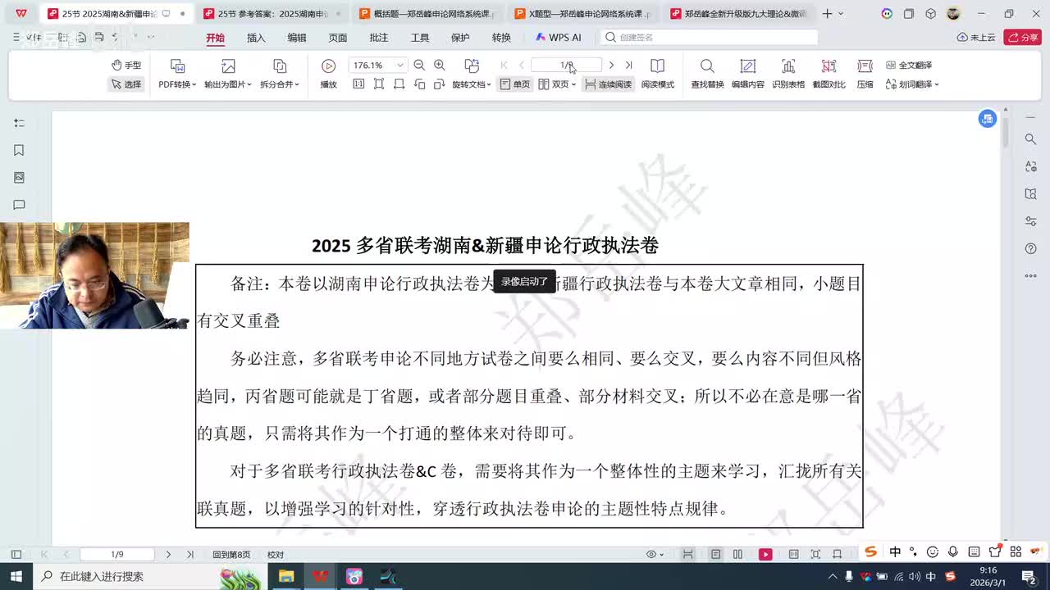
Task: Switch to the 工具 ribbon tab
Action: pyautogui.click(x=420, y=38)
